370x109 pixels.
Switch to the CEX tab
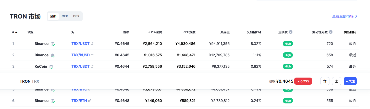pyautogui.click(x=65, y=16)
